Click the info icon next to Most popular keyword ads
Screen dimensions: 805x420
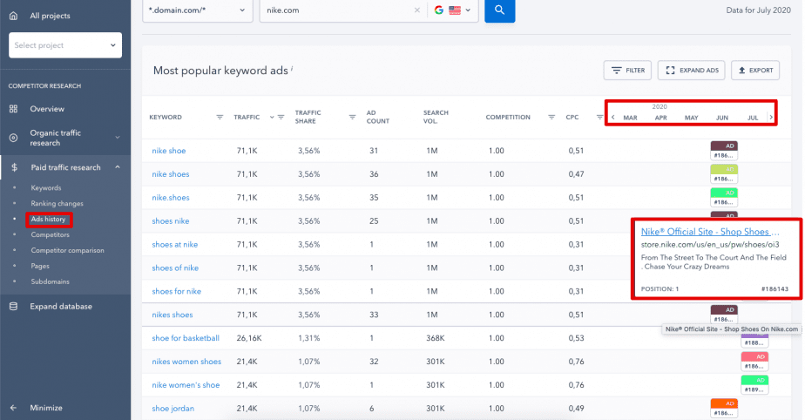[x=292, y=67]
